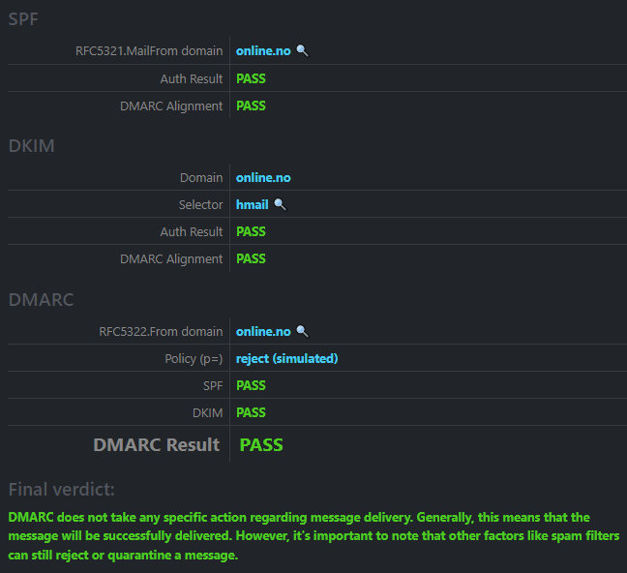This screenshot has width=627, height=573.
Task: Open online.no link in DMARC section
Action: click(263, 331)
